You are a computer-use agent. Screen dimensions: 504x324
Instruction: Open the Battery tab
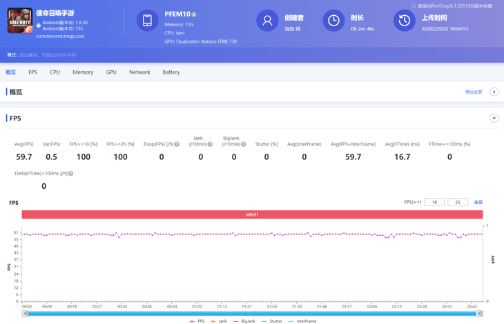[x=171, y=72]
